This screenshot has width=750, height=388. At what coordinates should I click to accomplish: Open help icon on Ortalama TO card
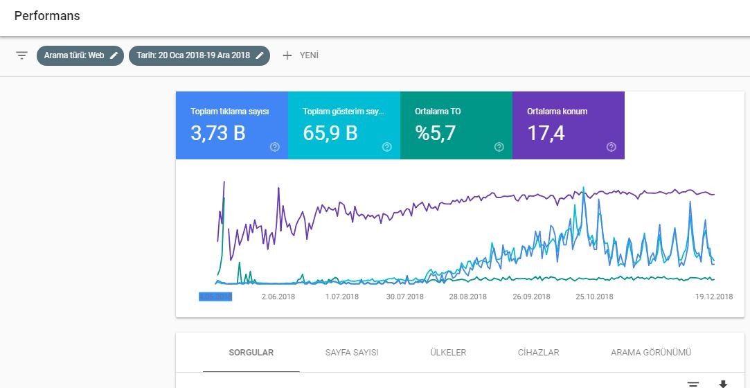tap(499, 147)
